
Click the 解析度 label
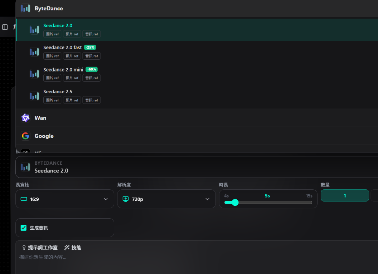(x=124, y=185)
